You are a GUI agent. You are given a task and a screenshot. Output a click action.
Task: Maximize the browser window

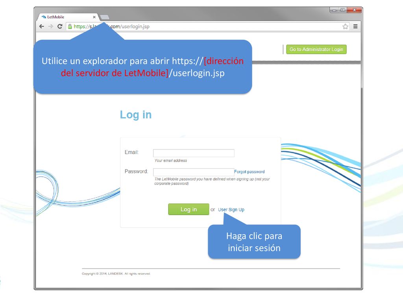pyautogui.click(x=343, y=10)
